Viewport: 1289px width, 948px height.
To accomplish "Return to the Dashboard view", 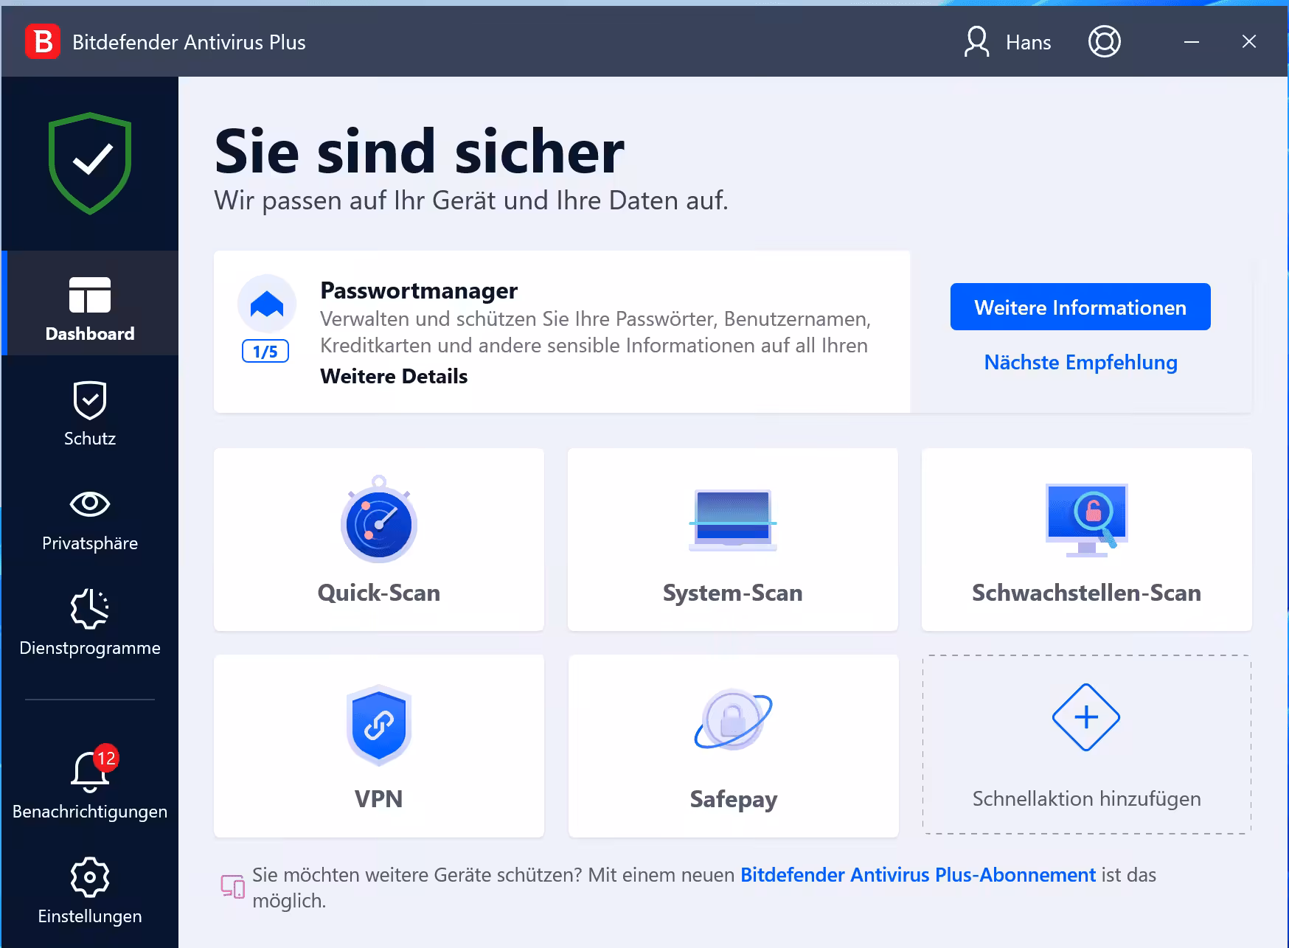I will 89,307.
